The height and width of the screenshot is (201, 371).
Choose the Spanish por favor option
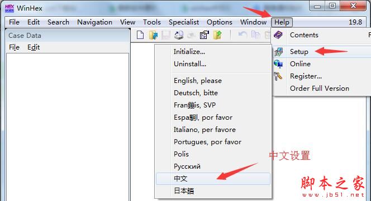pos(213,117)
